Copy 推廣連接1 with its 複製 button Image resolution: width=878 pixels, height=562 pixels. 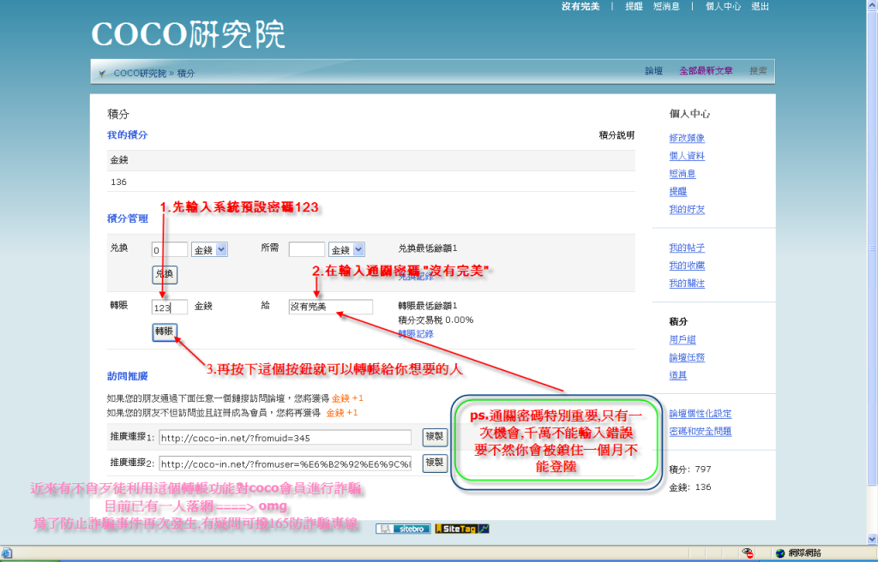(x=435, y=437)
